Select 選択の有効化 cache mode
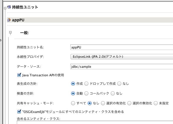 (103, 103)
